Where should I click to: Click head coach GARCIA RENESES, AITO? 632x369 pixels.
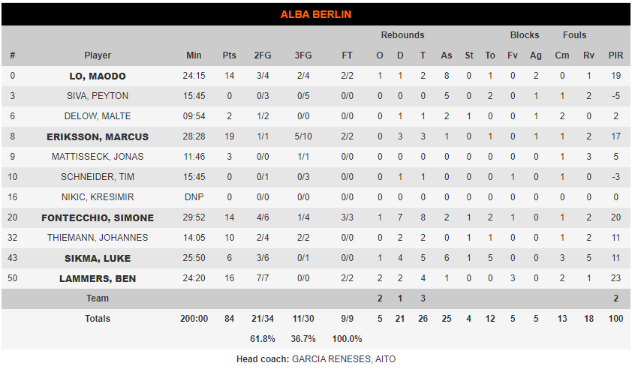pos(344,359)
